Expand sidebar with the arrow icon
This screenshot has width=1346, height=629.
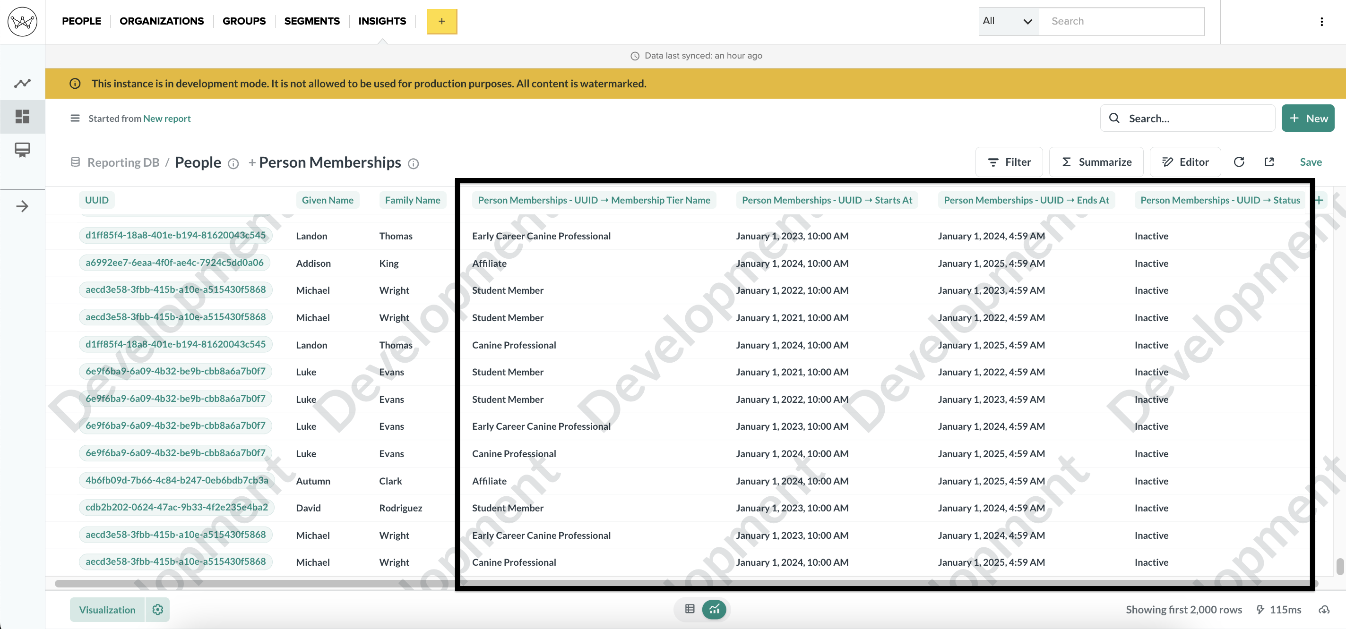[23, 206]
